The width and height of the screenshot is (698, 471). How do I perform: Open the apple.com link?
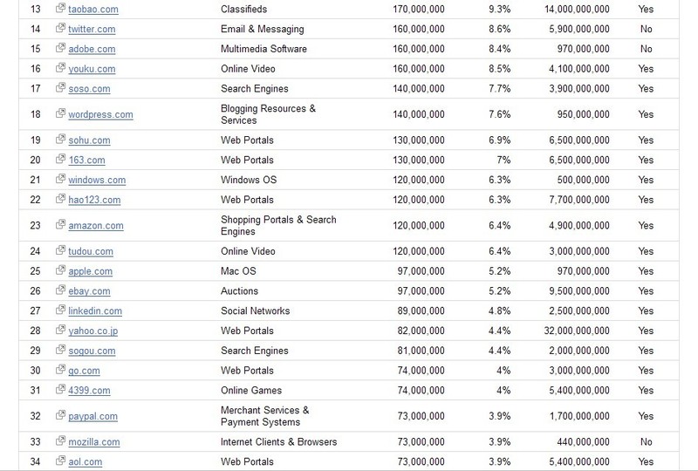90,272
